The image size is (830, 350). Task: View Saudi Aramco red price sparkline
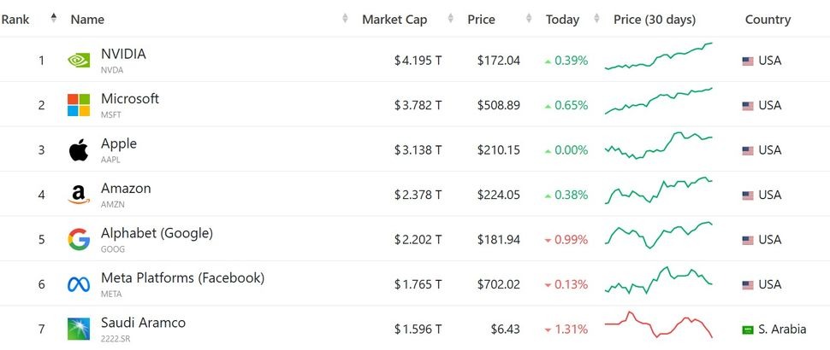coord(658,325)
